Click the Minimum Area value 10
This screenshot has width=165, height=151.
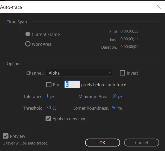(x=114, y=96)
